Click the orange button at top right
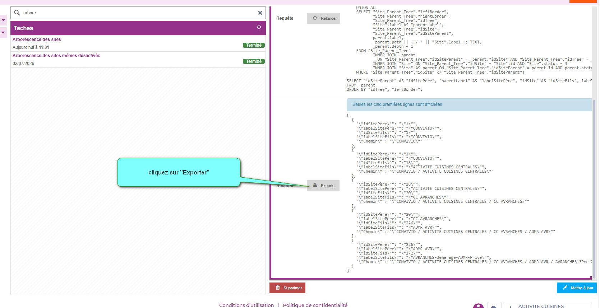Image resolution: width=600 pixels, height=308 pixels. [x=583, y=1]
